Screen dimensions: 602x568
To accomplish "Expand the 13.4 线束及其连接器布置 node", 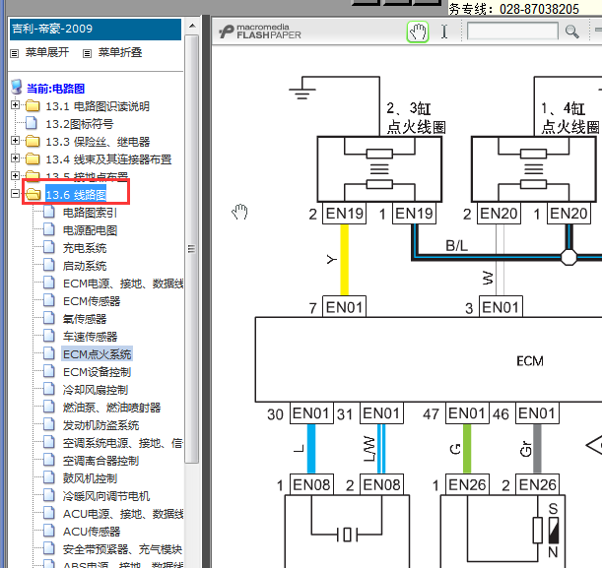I will 15,158.
